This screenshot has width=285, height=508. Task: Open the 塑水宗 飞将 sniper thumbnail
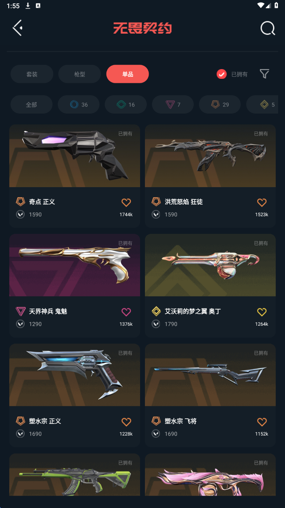coord(210,375)
